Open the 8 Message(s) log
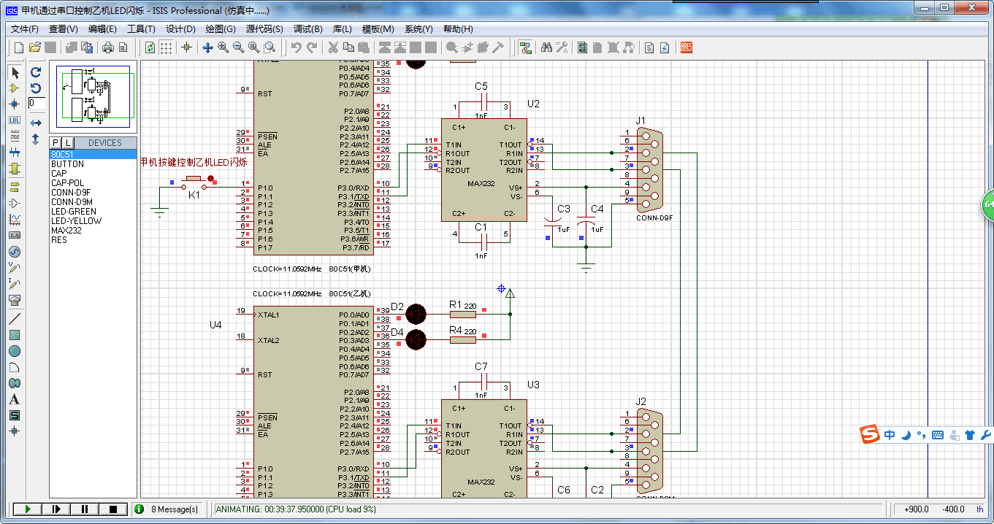The width and height of the screenshot is (994, 524). tap(174, 509)
